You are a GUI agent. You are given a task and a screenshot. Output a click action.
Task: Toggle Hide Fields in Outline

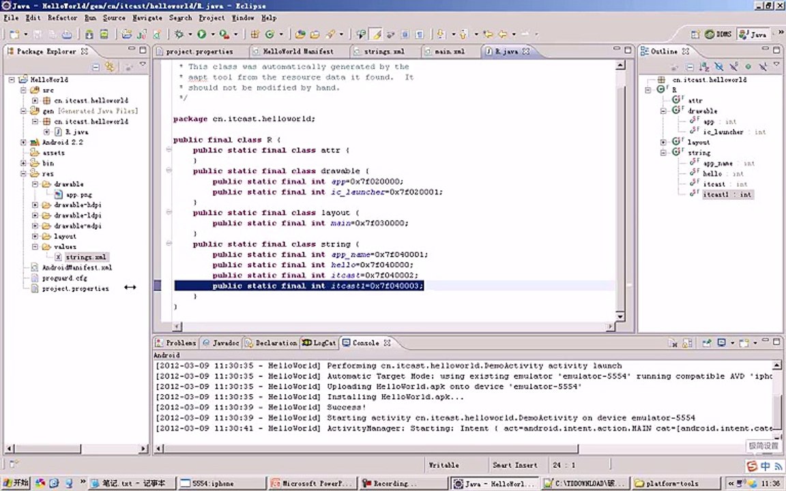tap(718, 66)
